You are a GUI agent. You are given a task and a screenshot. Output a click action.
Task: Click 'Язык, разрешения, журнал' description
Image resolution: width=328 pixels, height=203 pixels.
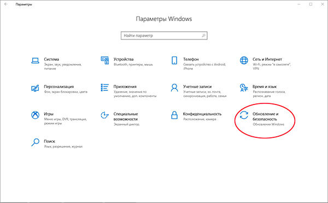63,147
